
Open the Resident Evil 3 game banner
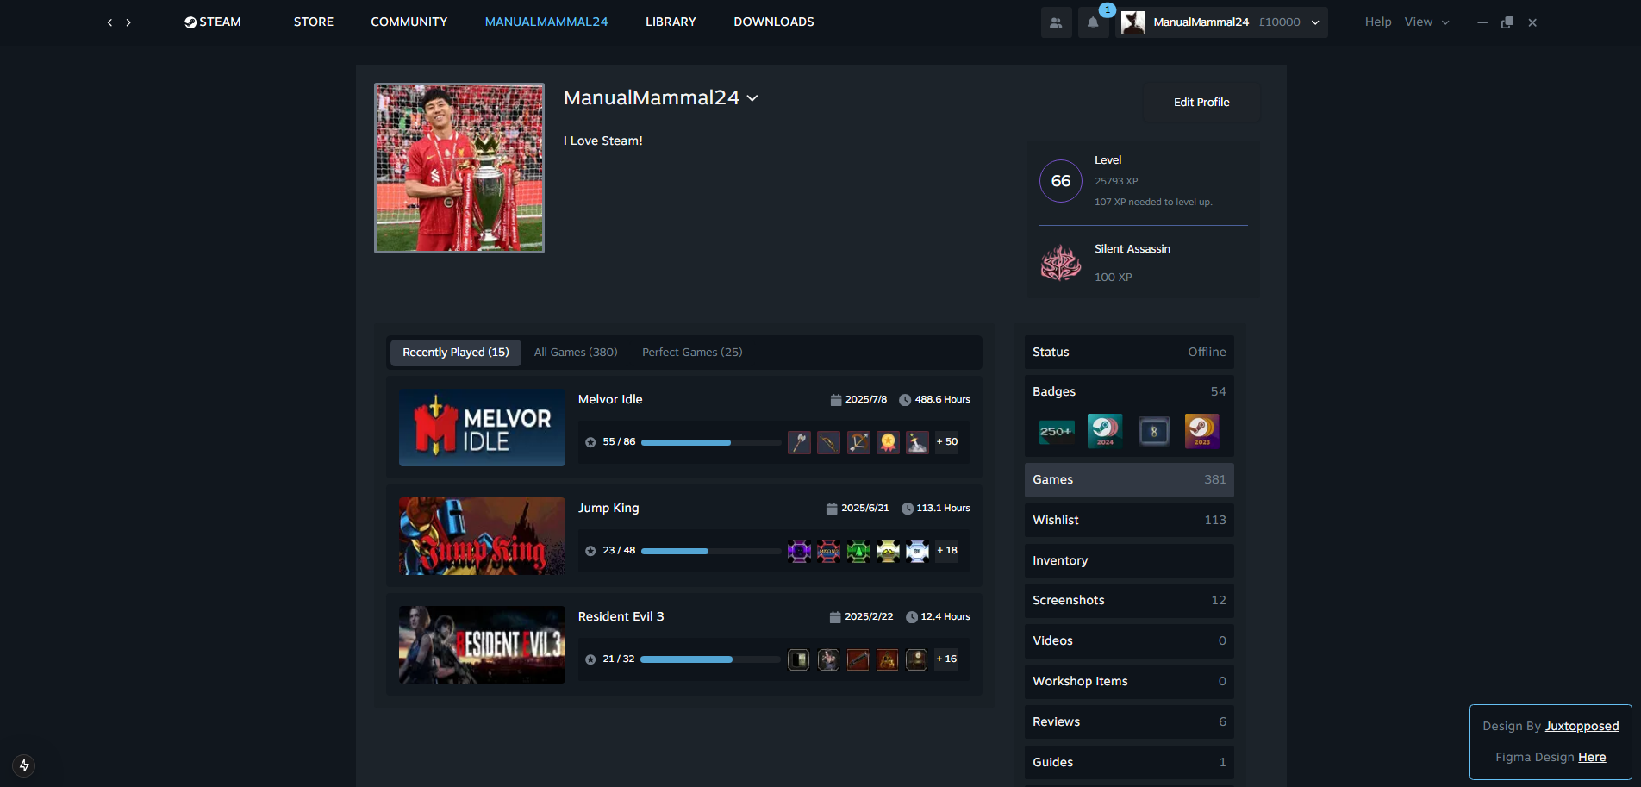[482, 645]
